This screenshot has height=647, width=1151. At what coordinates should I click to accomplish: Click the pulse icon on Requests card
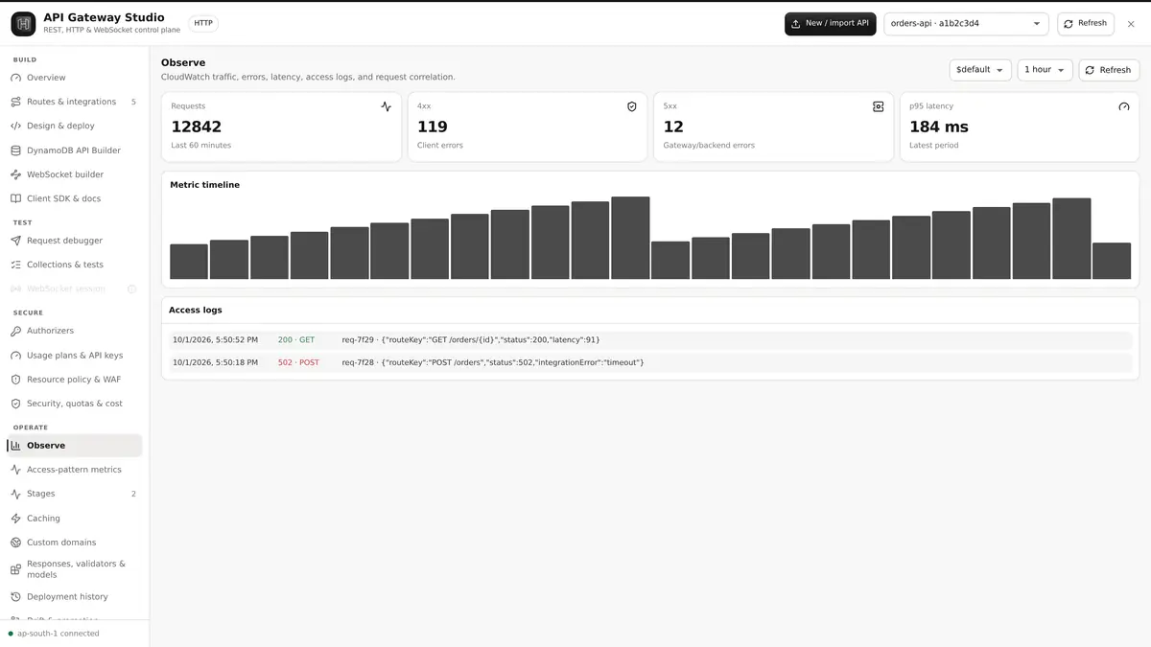point(386,106)
